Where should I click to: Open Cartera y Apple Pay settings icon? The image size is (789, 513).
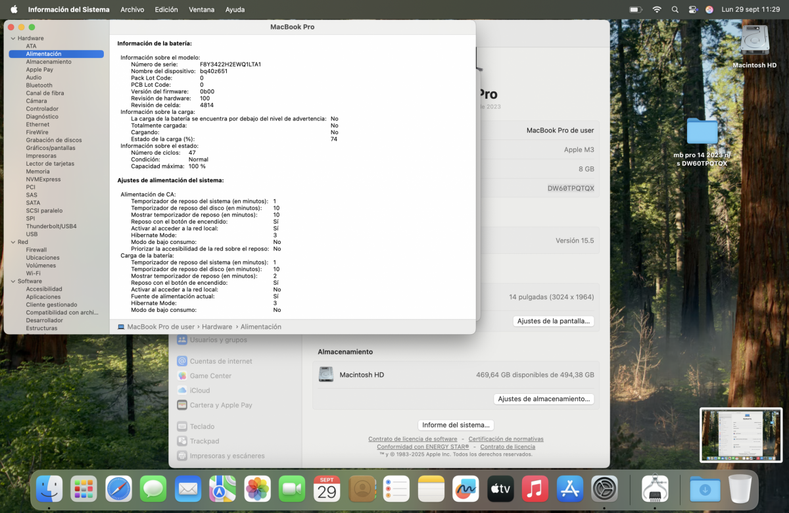(x=181, y=405)
